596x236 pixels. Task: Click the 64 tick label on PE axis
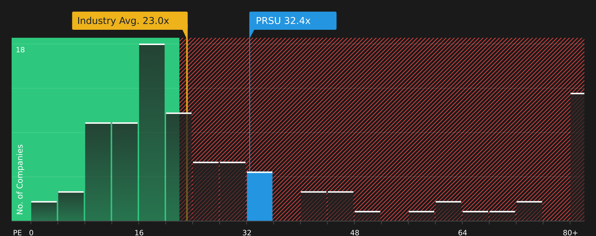point(463,233)
